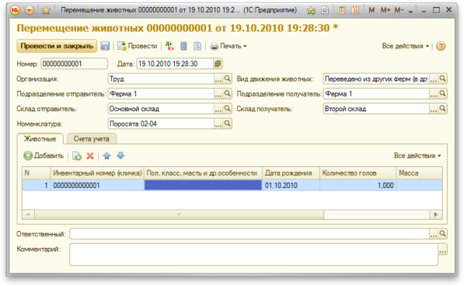This screenshot has height=286, width=464.
Task: Open Вид движения животных magnifier icon
Action: pyautogui.click(x=442, y=79)
